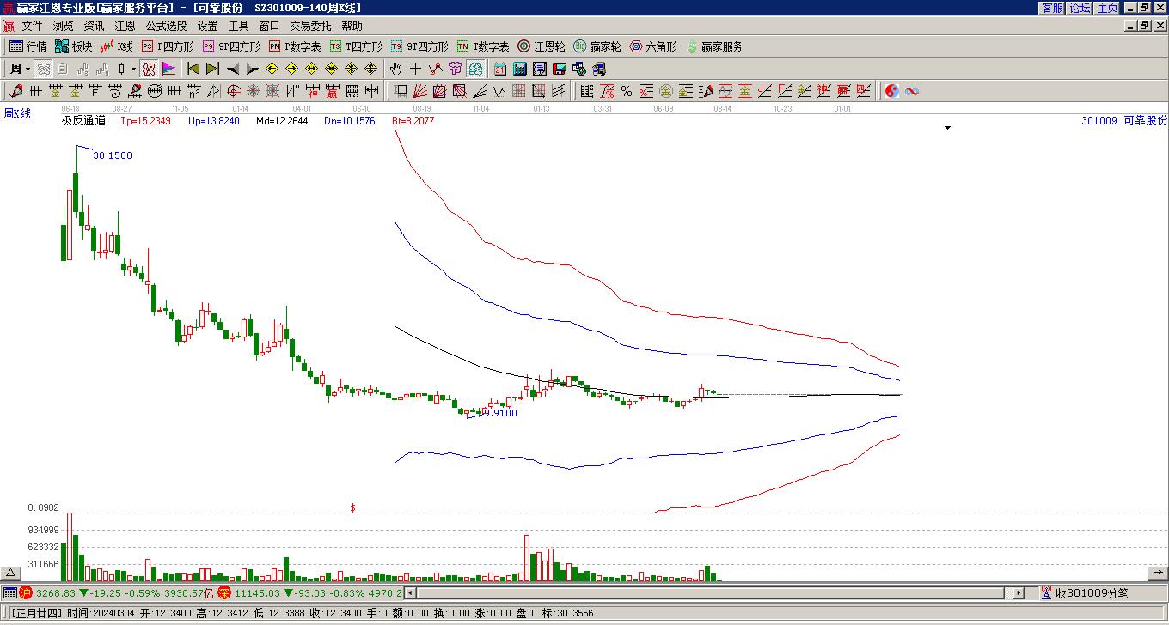
Task: Open the candlestick style dropdown arrow
Action: coord(133,69)
